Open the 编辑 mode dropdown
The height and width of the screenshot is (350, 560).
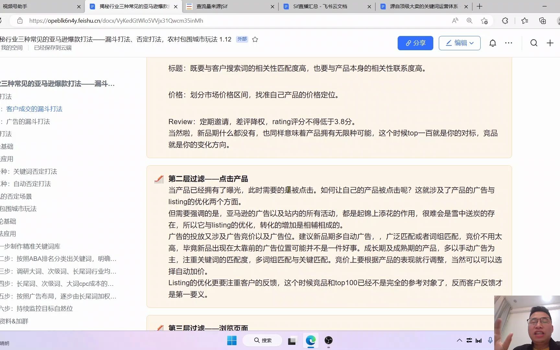460,43
